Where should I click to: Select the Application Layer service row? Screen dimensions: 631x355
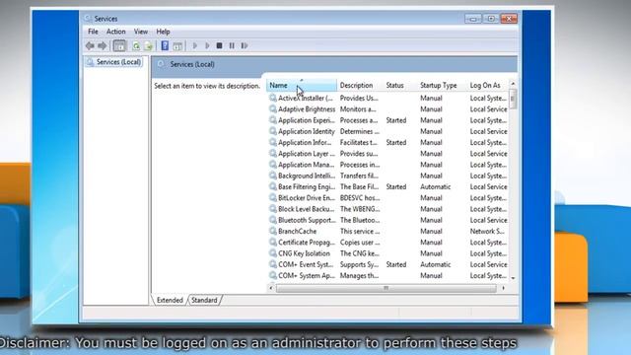coord(387,154)
